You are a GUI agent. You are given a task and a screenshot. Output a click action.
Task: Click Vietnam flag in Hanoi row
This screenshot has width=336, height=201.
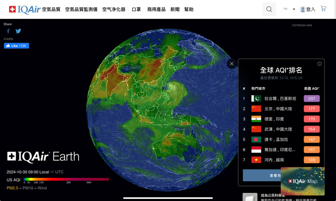click(256, 160)
